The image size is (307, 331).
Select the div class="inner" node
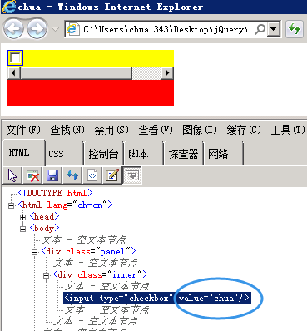click(x=100, y=274)
